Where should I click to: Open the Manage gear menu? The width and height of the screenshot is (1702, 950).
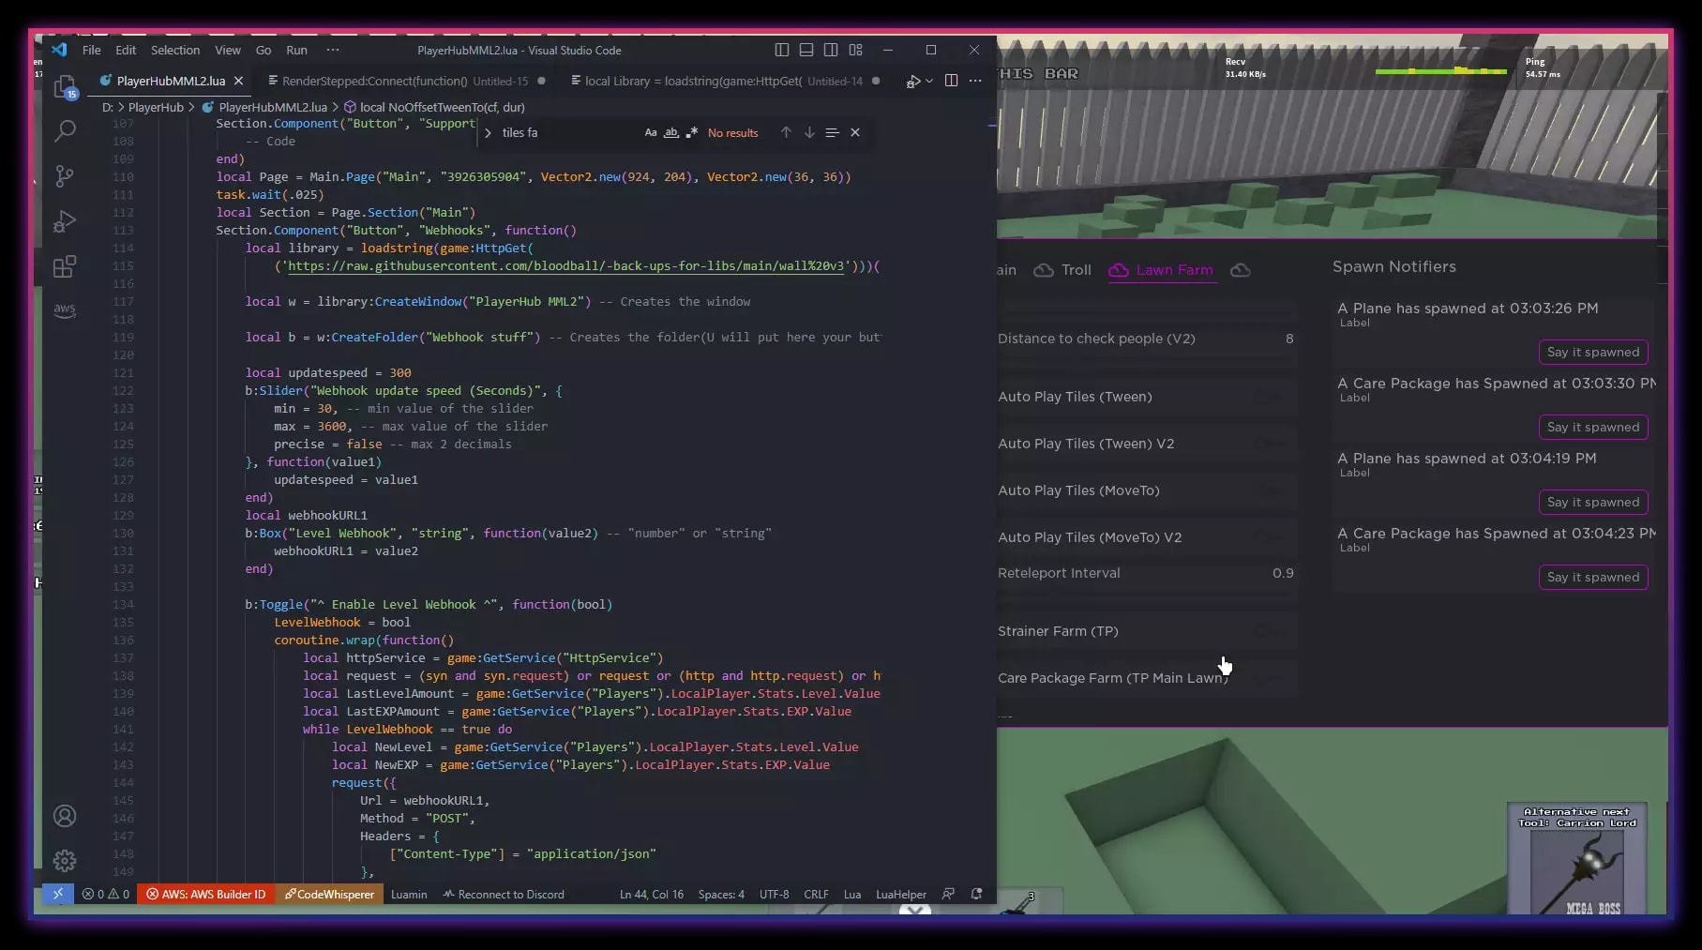point(65,861)
